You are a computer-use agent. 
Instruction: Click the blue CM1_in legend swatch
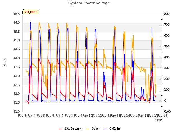[x=105, y=129]
